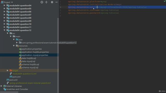This screenshot has height=93, width=166.
Task: Click Maven icon of parent pom.xml
Action: pyautogui.click(x=8, y=80)
